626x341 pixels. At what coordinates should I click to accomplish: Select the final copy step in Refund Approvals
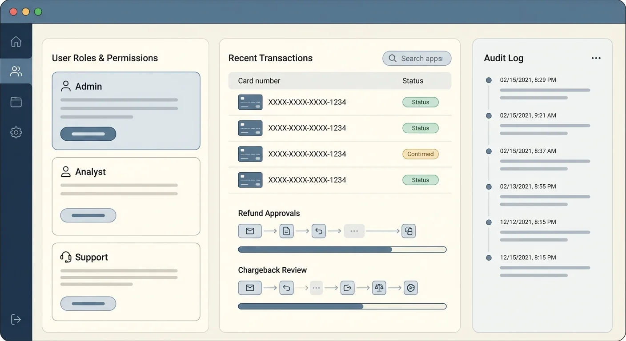pyautogui.click(x=409, y=231)
